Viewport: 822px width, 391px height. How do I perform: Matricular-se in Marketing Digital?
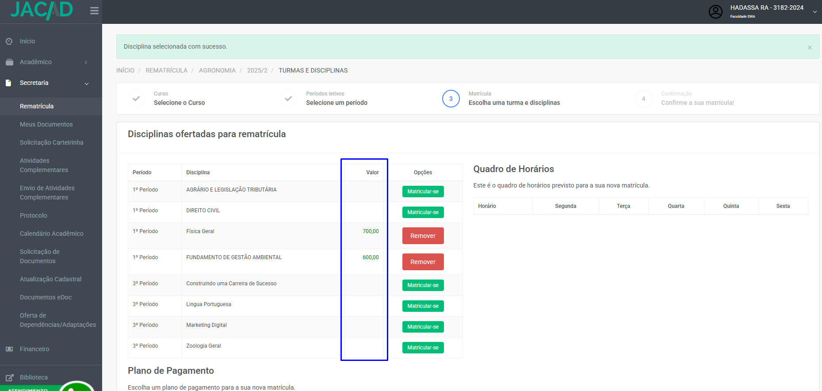[x=423, y=327]
